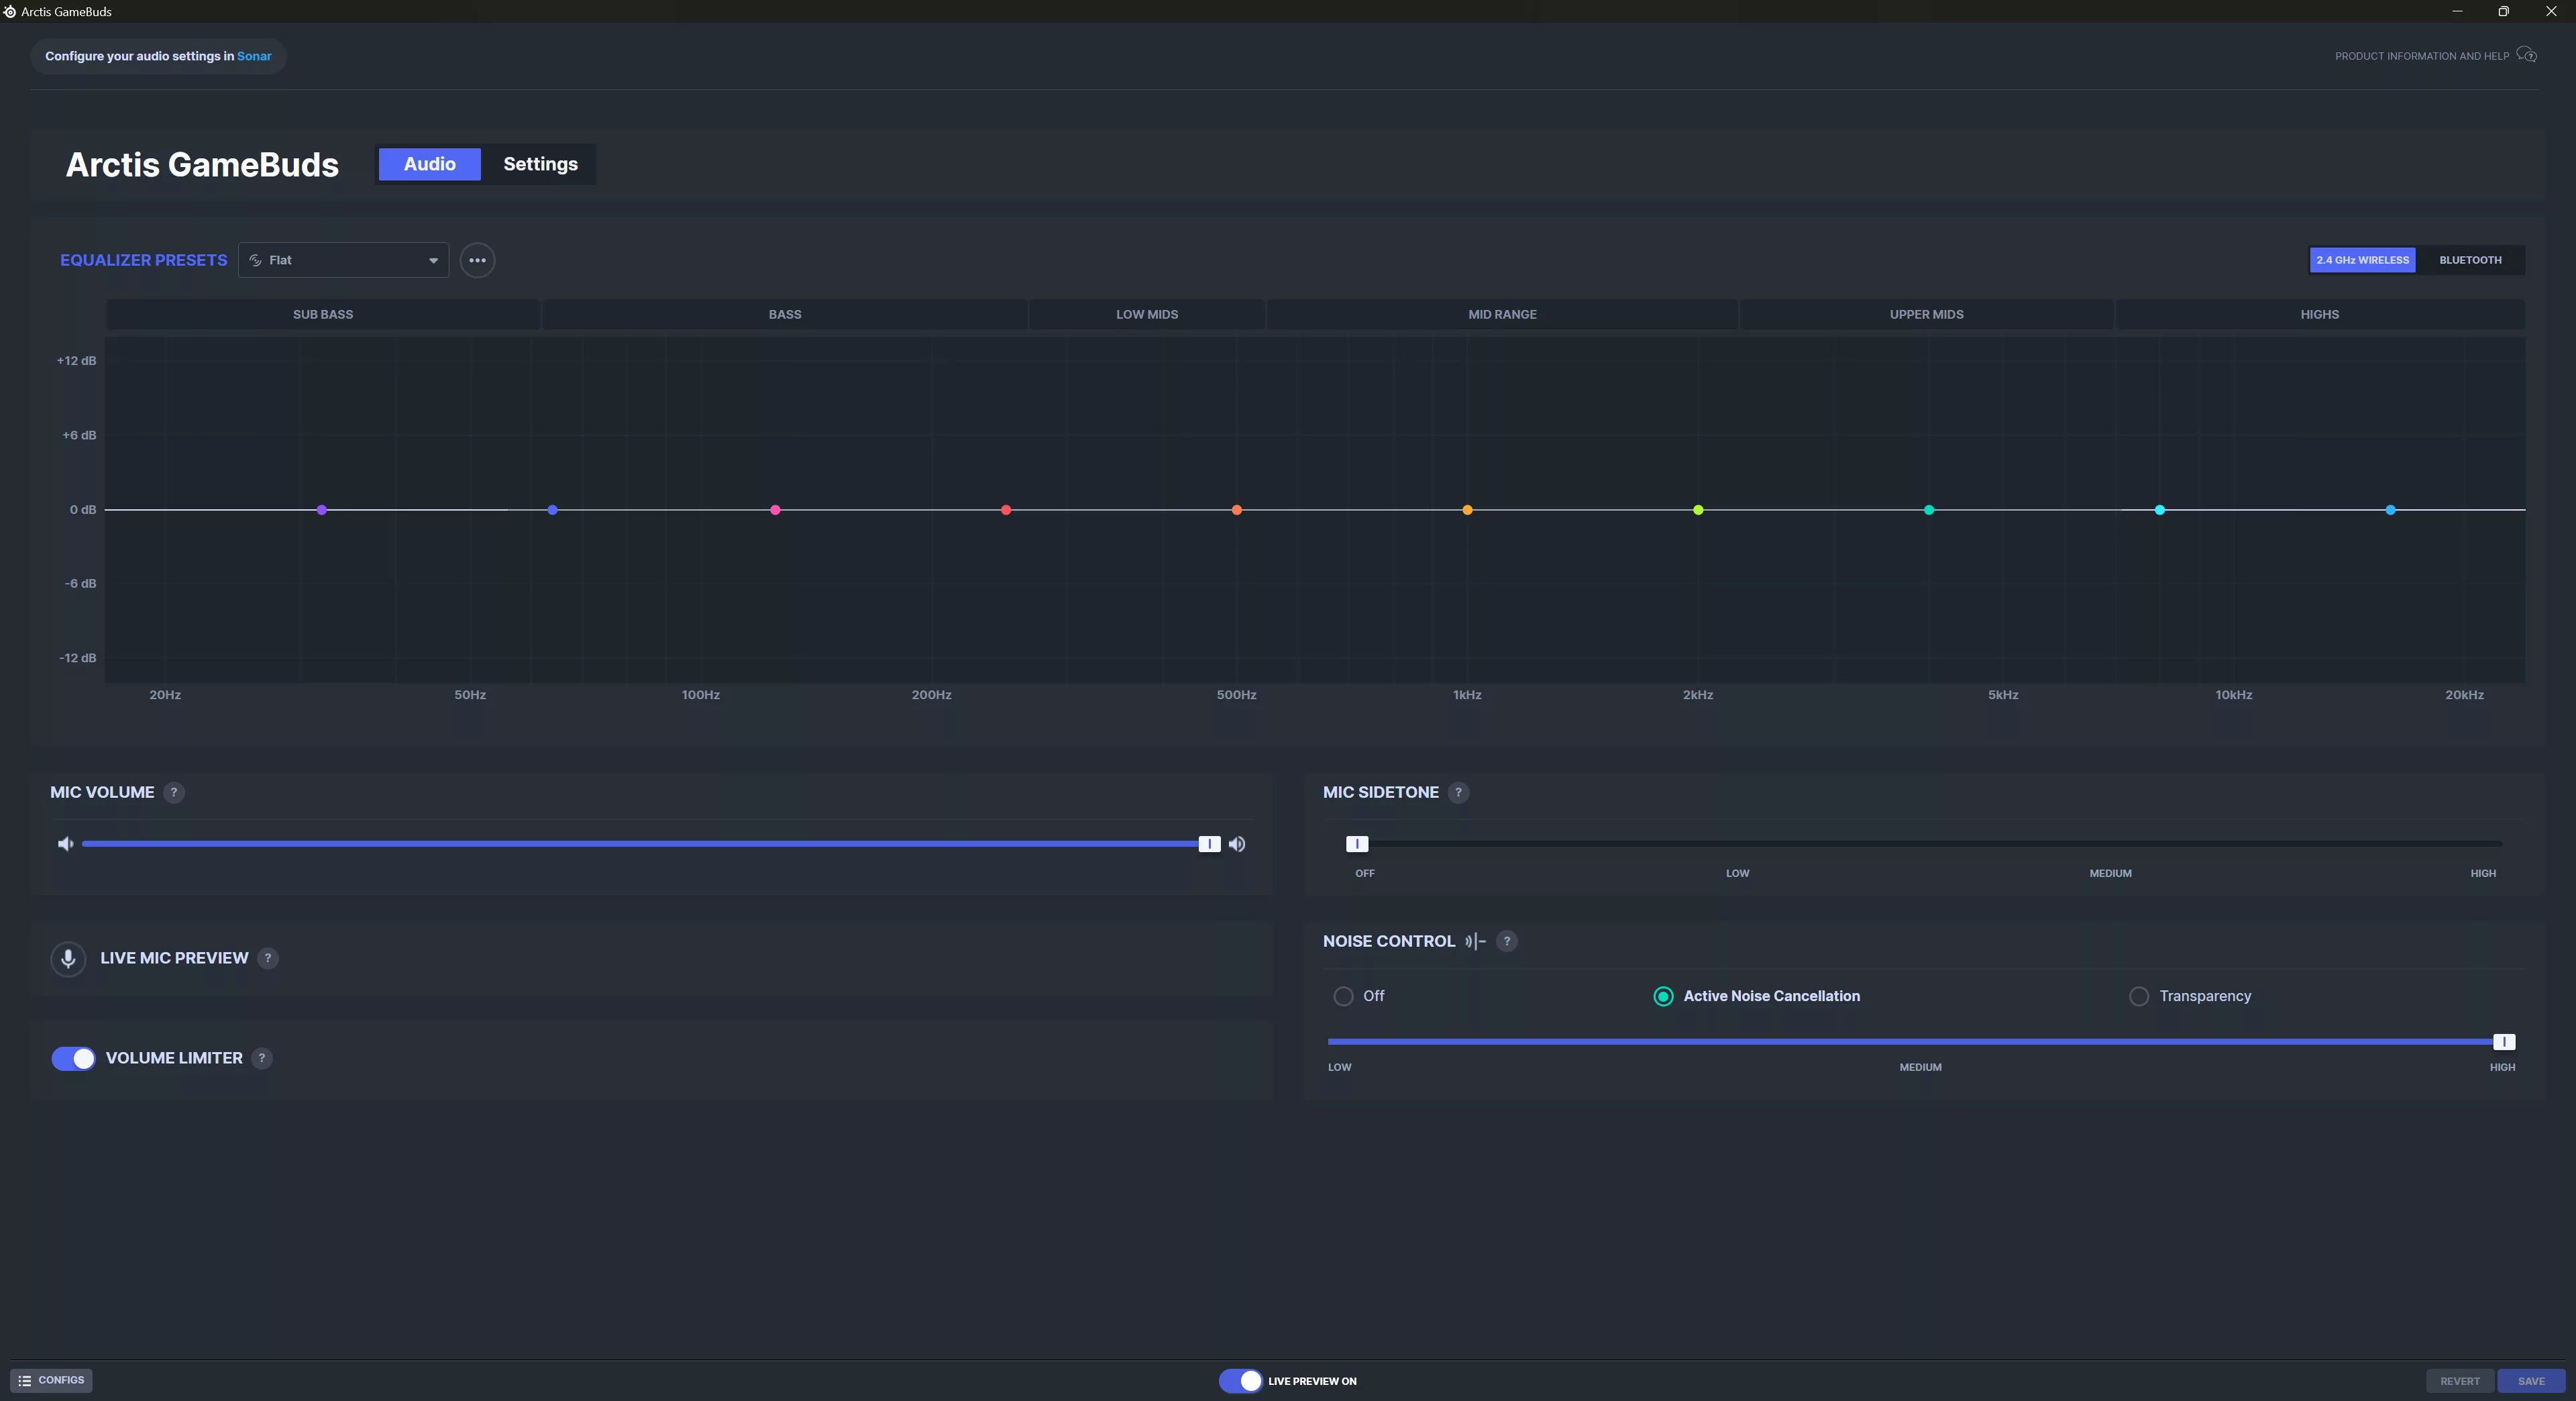Open the Configs panel button

pos(51,1380)
